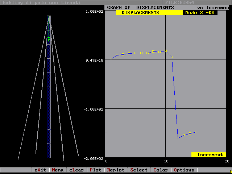This screenshot has width=232, height=174.
Task: Open the Menu command
Action: [x=57, y=170]
